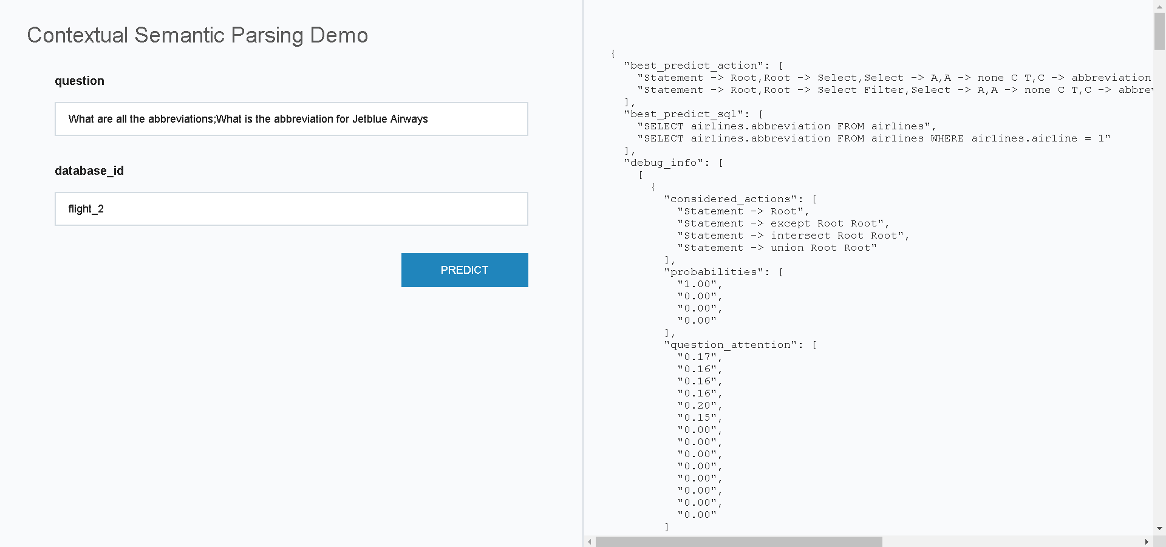
Task: Click the "Contextual Semantic Parsing Demo" heading
Action: point(197,35)
